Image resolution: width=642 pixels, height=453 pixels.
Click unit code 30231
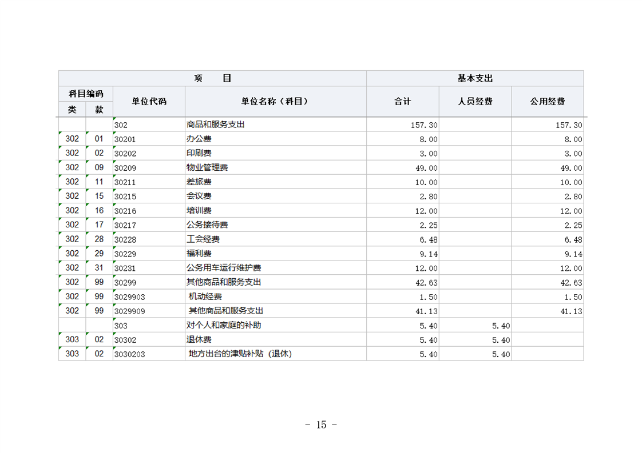click(125, 268)
